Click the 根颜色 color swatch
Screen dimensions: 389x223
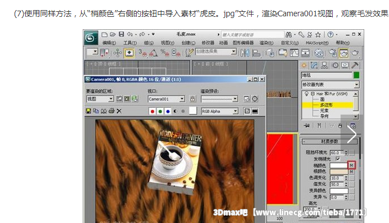click(339, 171)
